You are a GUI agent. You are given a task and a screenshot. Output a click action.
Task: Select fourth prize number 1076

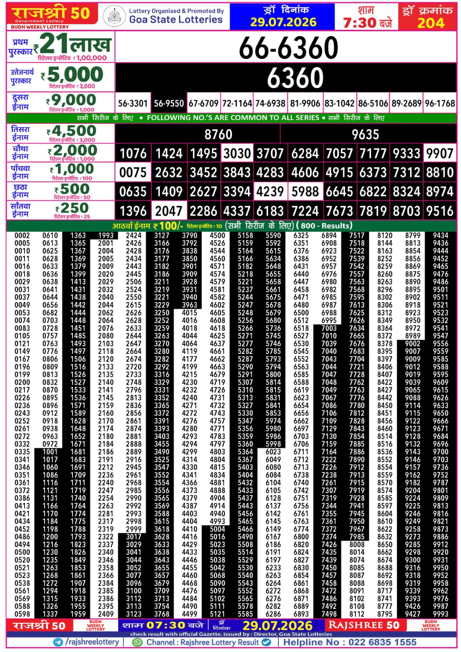133,154
